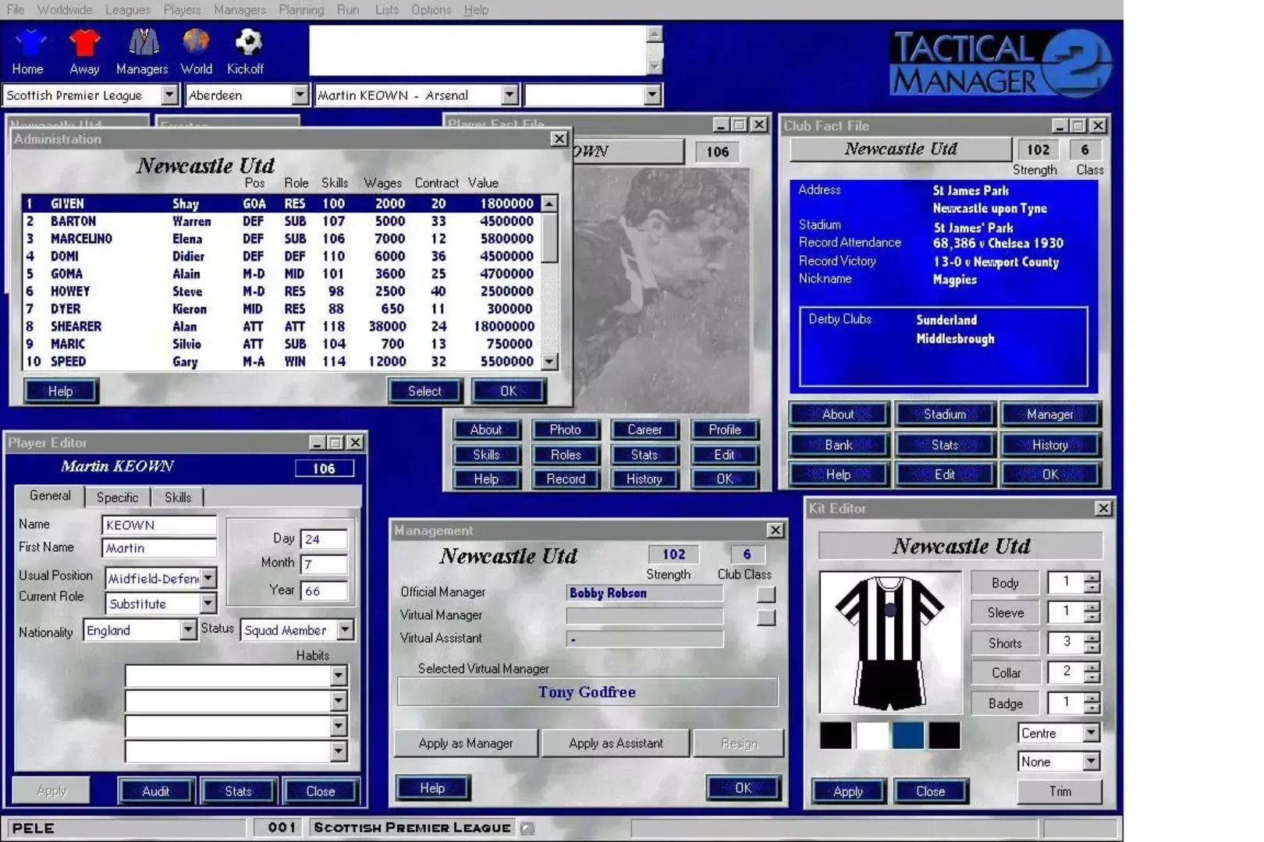Select the blue kit color swatch
Viewport: 1264px width, 842px height.
click(907, 735)
